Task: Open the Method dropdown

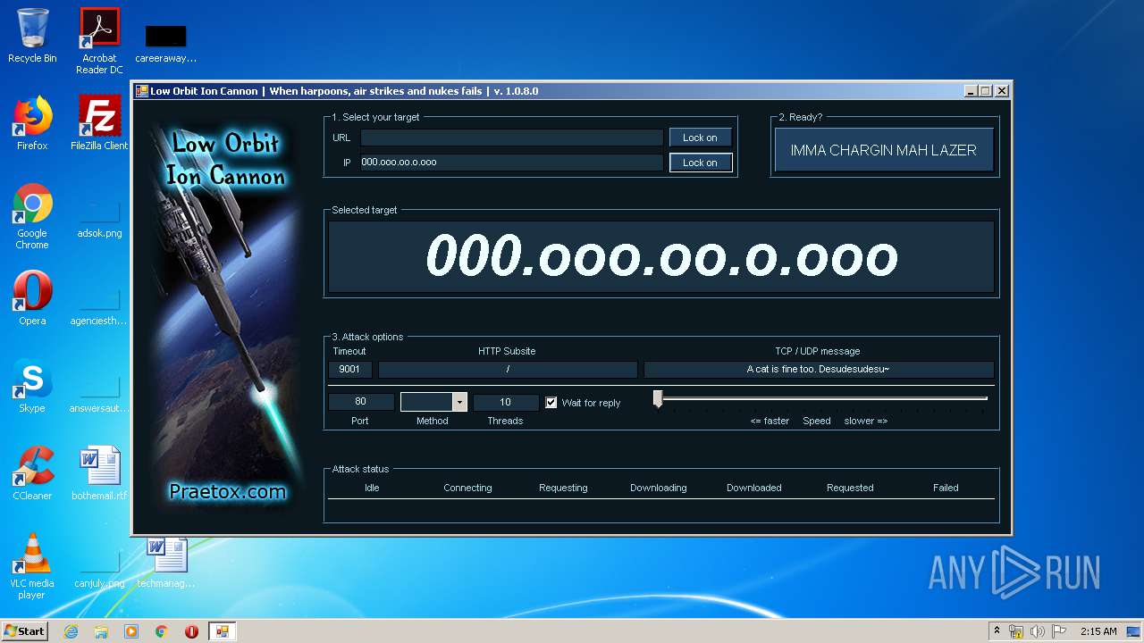Action: click(459, 402)
